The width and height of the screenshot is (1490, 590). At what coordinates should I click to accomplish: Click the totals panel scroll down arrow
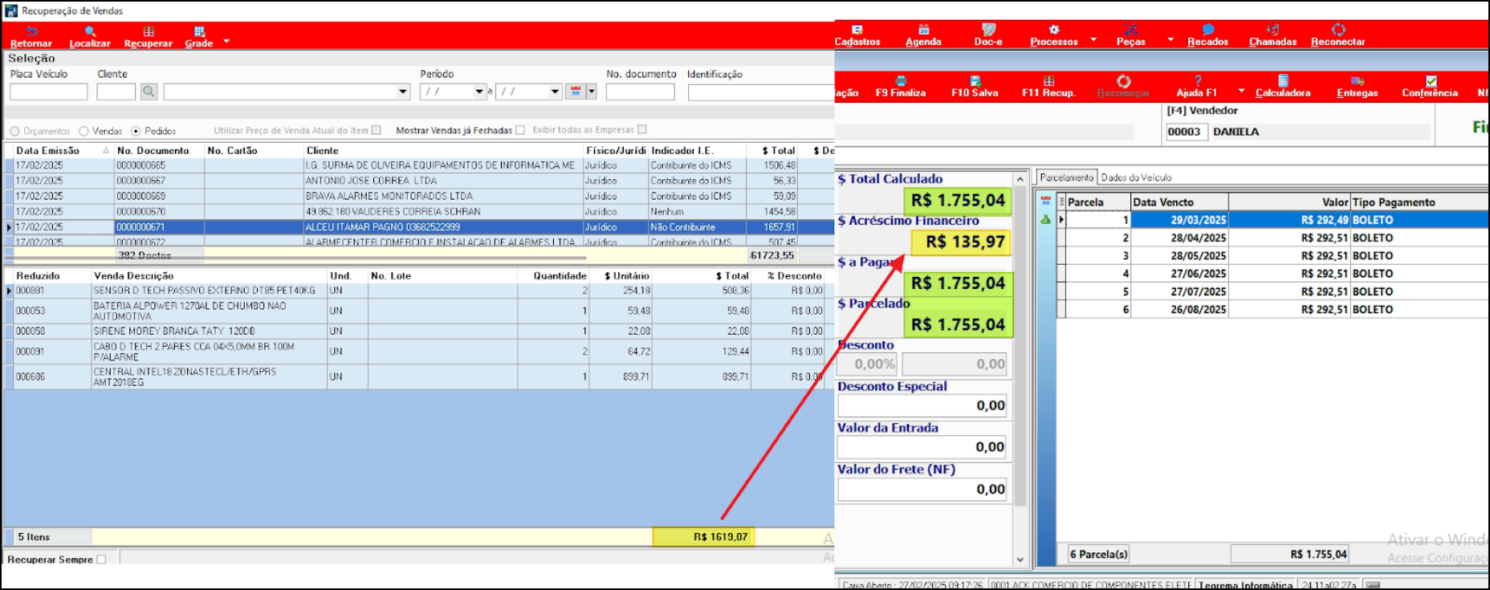click(x=1020, y=559)
